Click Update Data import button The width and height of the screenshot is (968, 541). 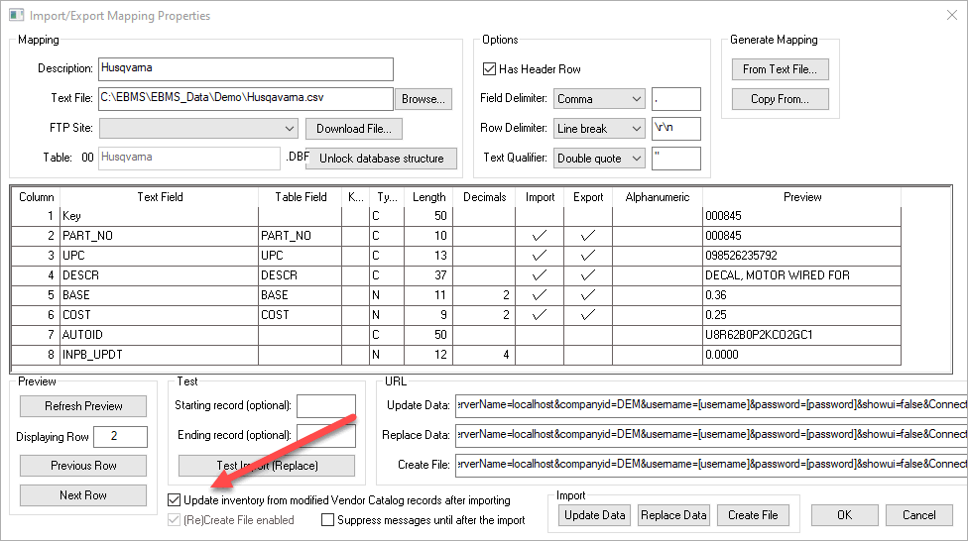[x=594, y=515]
